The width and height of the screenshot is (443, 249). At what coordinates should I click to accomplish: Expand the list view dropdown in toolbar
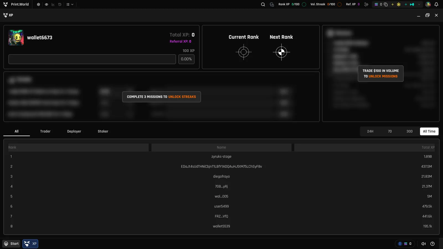click(x=70, y=4)
